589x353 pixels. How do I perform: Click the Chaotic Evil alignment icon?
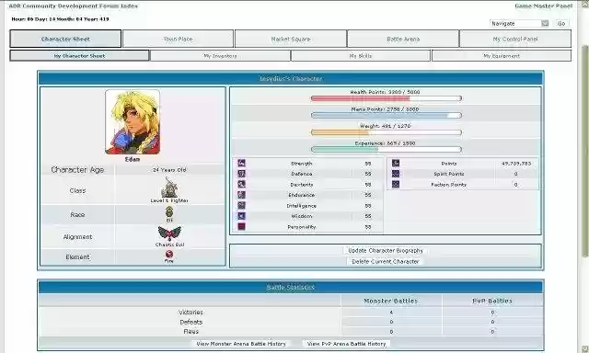[169, 233]
